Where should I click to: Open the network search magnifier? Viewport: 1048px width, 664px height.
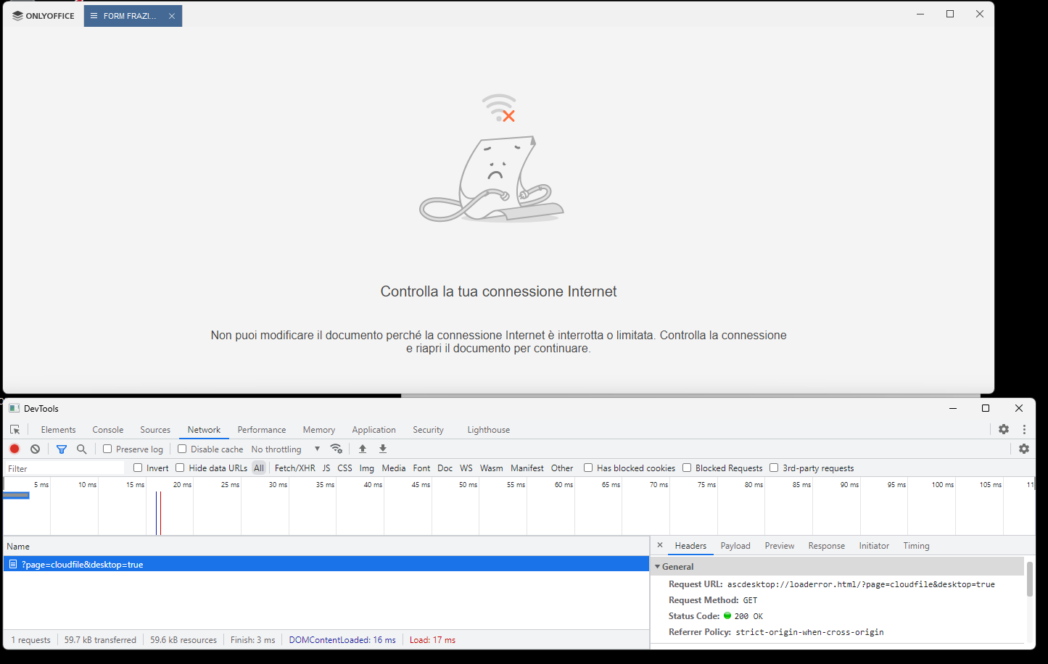[82, 449]
